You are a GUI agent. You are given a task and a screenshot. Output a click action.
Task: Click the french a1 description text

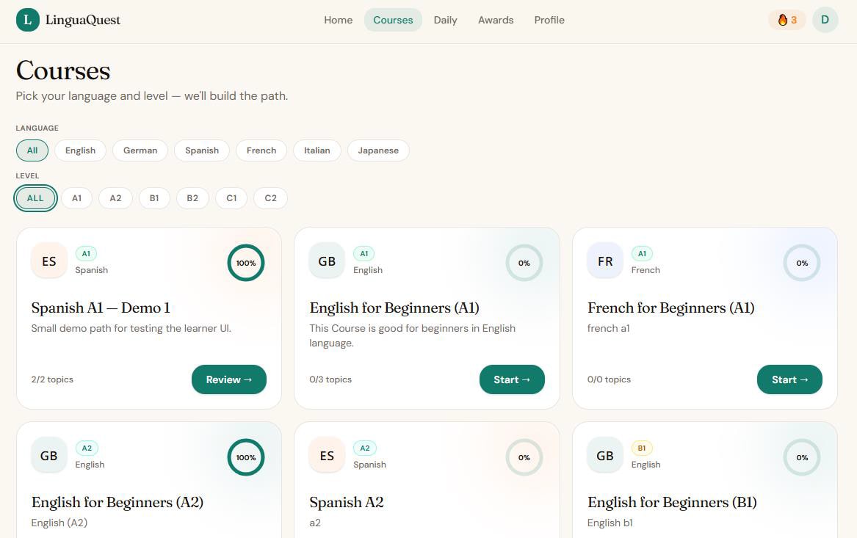[608, 328]
